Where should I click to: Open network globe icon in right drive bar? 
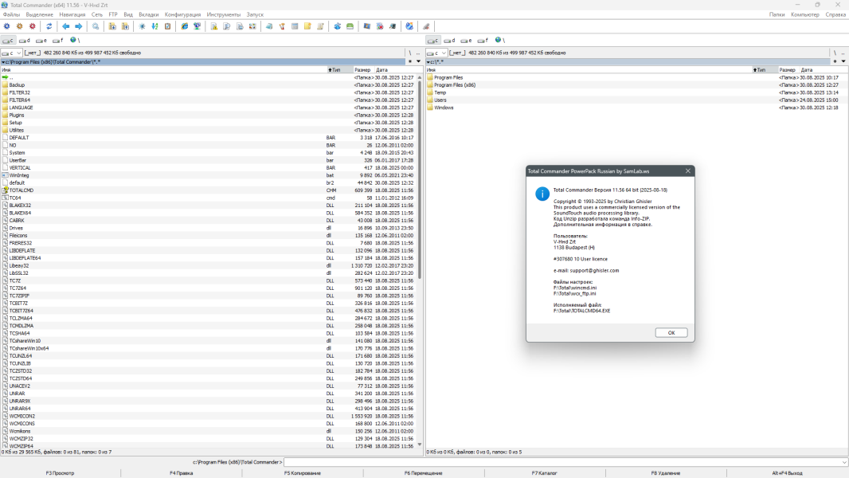tap(499, 40)
